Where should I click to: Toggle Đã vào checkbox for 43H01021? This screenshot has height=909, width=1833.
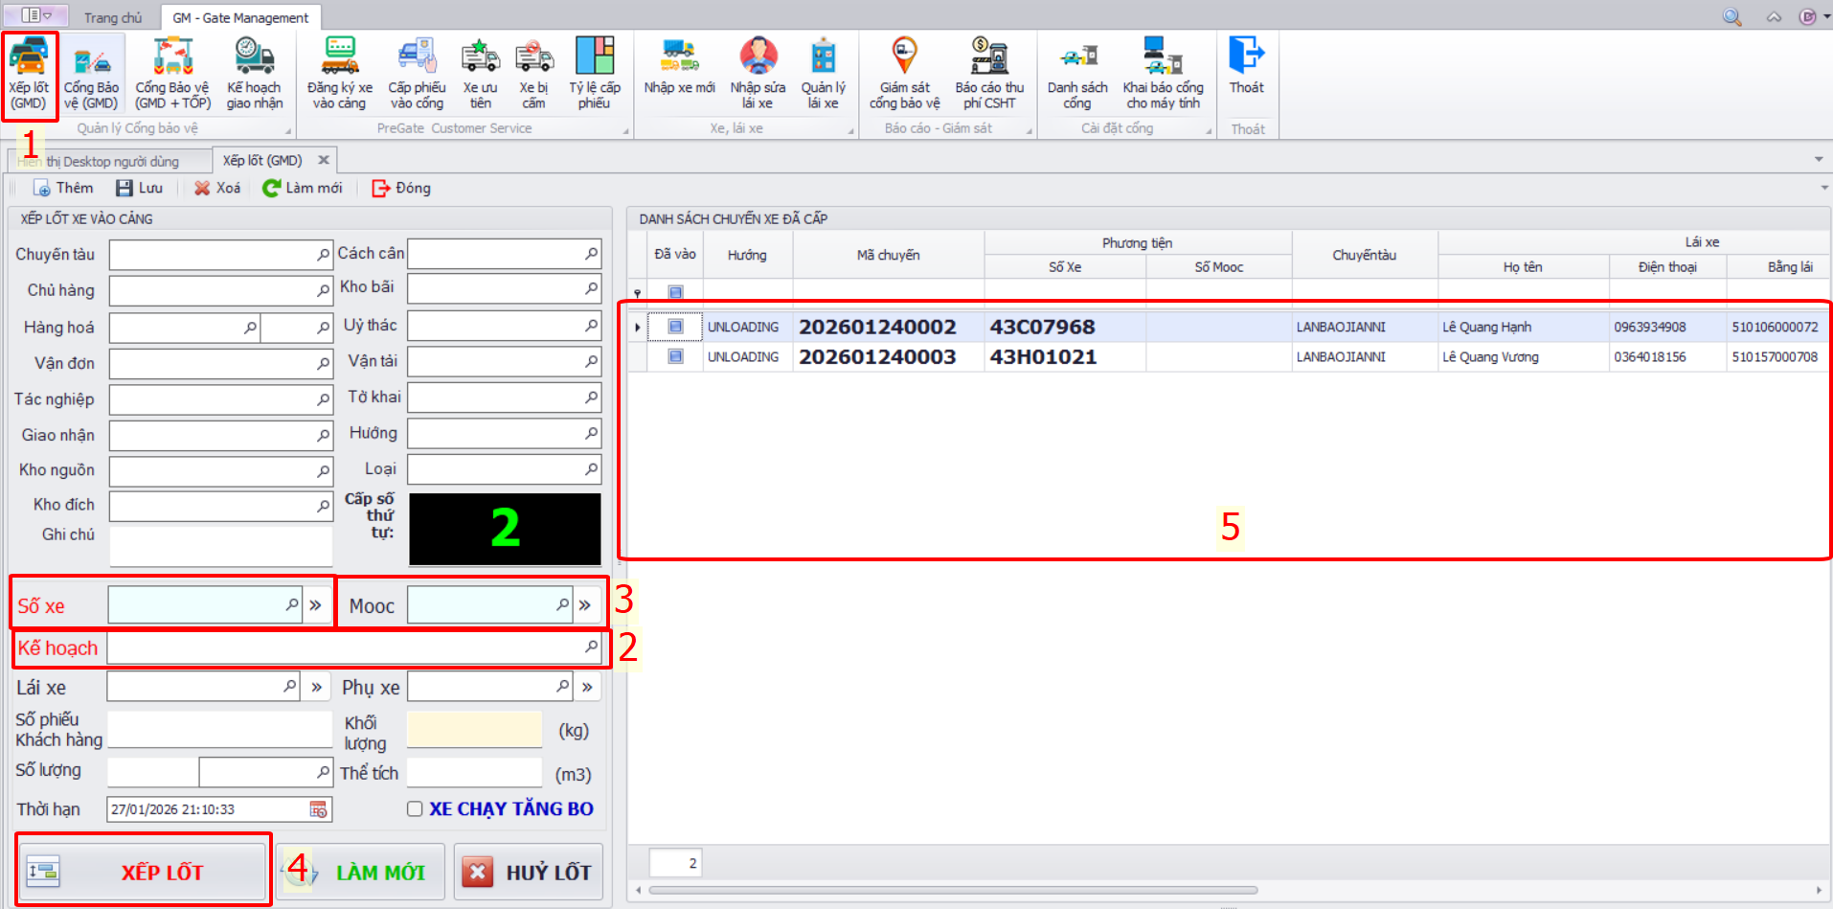click(675, 356)
